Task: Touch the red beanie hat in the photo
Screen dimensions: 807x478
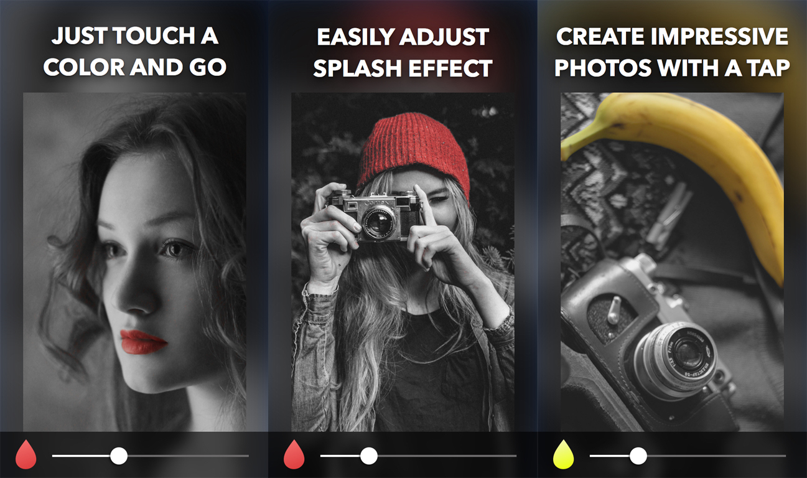Action: click(x=413, y=149)
